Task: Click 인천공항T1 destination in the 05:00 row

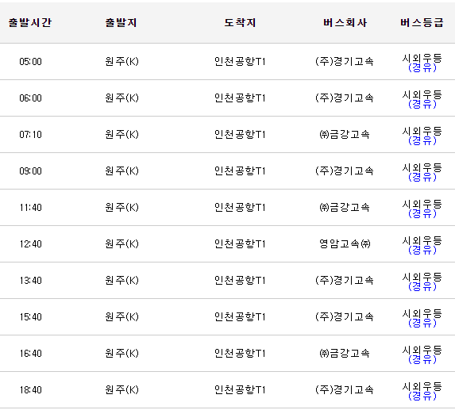Action: click(x=240, y=61)
